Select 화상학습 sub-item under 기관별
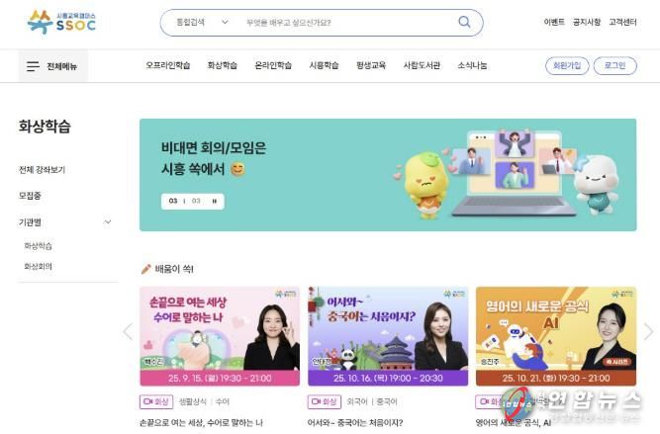660x434 pixels. point(38,245)
